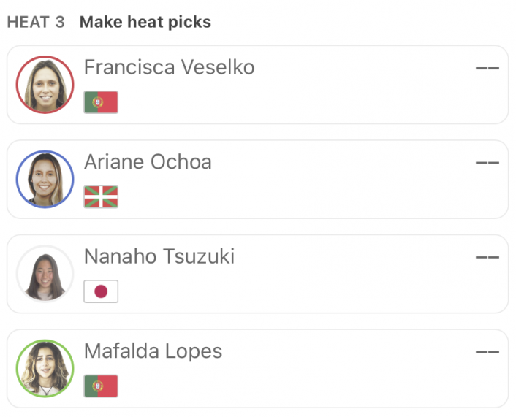This screenshot has height=417, width=516.
Task: Click the score dashes for Mafalda Lopes
Action: [x=487, y=352]
